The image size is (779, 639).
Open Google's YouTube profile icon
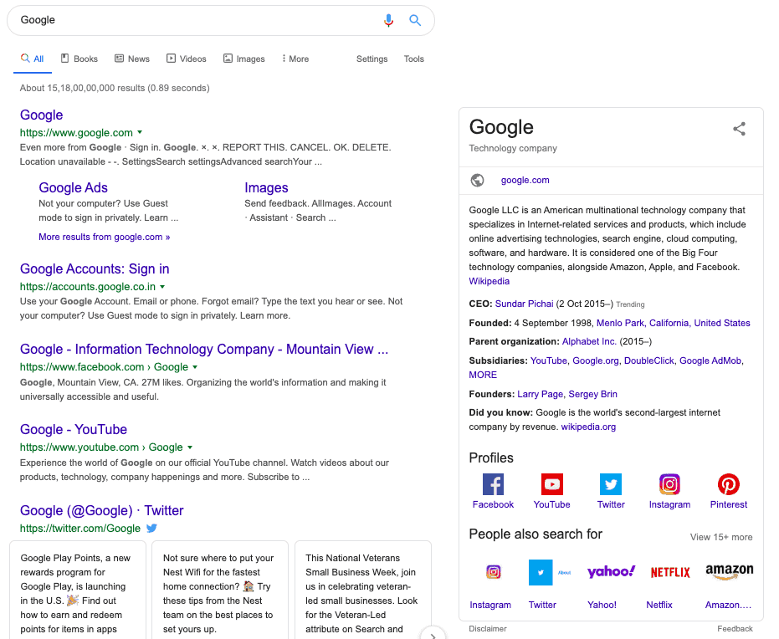click(552, 484)
